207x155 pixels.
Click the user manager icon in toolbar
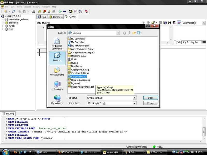point(71,11)
